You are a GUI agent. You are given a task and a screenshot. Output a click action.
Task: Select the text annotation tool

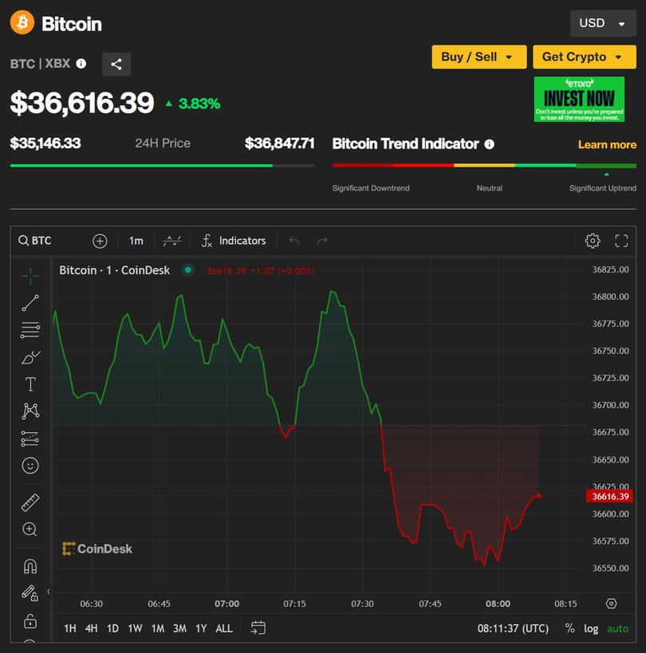pyautogui.click(x=30, y=384)
